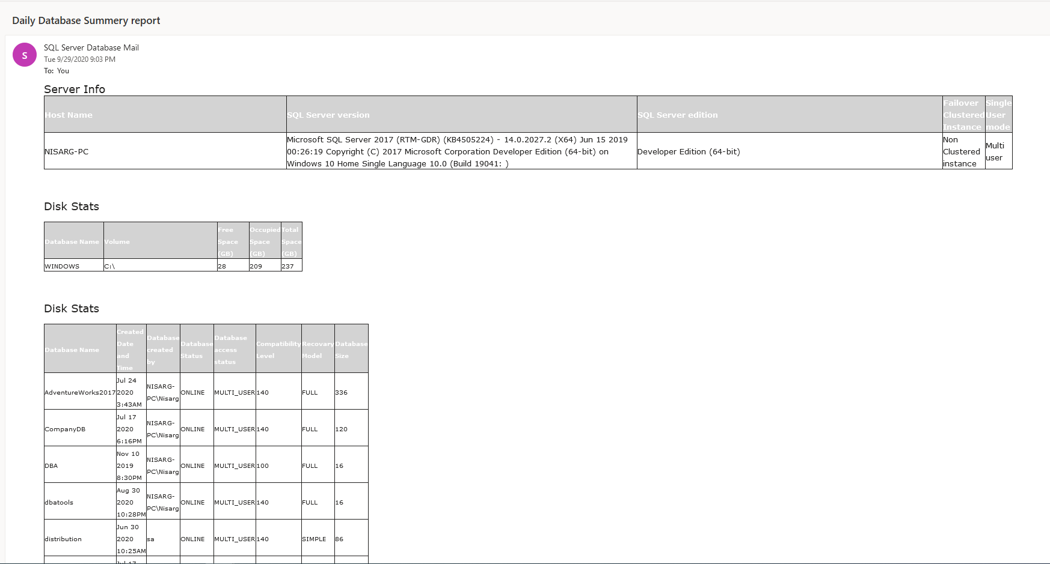Click the occupied space value '209'
This screenshot has height=564, width=1050.
265,265
